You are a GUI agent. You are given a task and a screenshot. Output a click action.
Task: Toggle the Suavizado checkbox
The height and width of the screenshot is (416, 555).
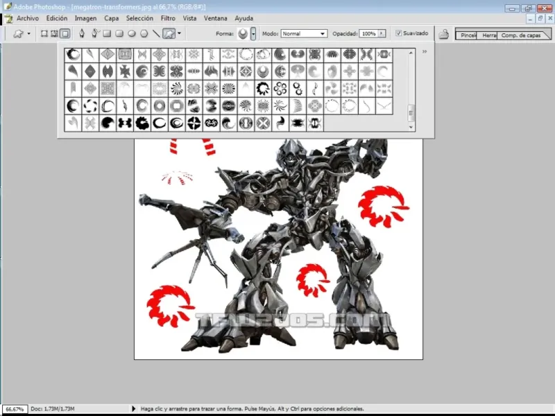click(399, 33)
